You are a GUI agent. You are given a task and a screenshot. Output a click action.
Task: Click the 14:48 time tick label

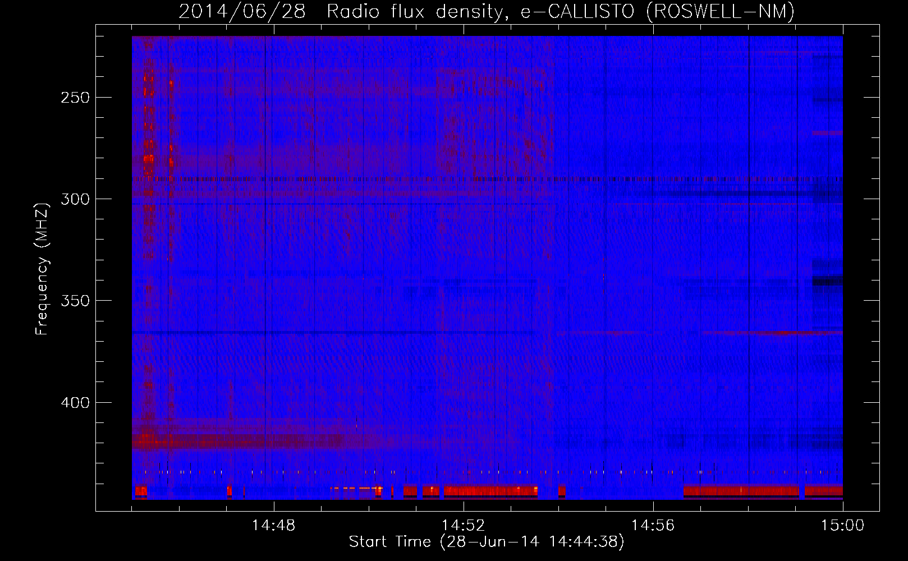(274, 526)
